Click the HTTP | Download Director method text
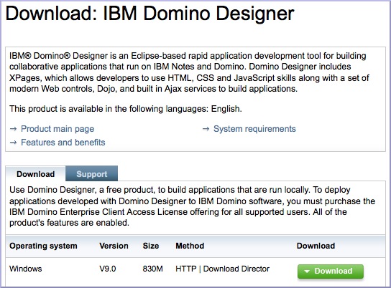The width and height of the screenshot is (391, 288). (x=222, y=269)
